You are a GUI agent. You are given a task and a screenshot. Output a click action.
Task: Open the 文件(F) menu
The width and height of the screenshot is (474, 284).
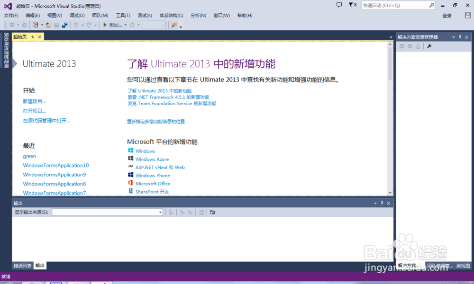coord(11,16)
